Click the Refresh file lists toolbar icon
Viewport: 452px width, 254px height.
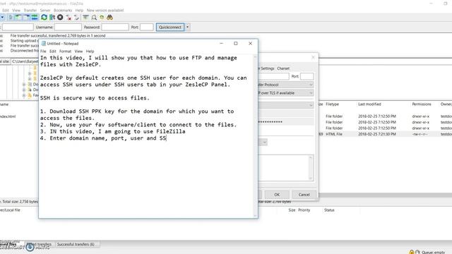click(x=44, y=18)
